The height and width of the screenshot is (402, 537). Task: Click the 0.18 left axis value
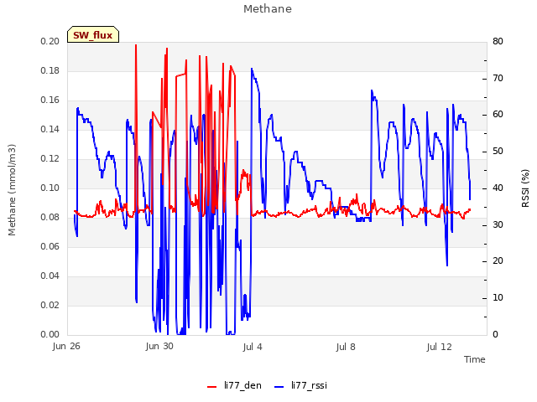pos(50,70)
